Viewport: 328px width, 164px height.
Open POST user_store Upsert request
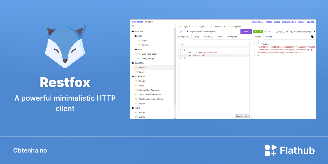click(147, 54)
